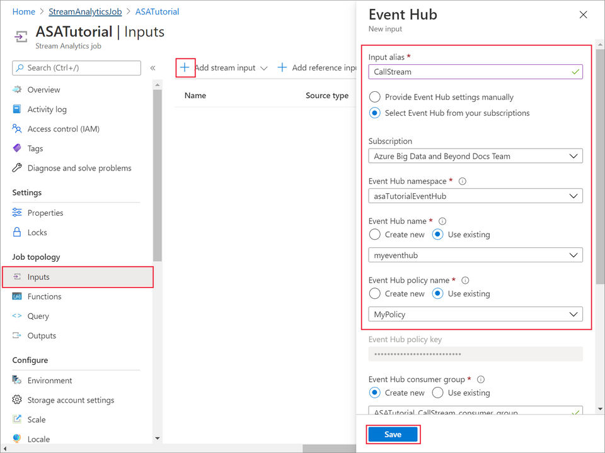
Task: Click the Storage account settings gear icon
Action: (17, 400)
